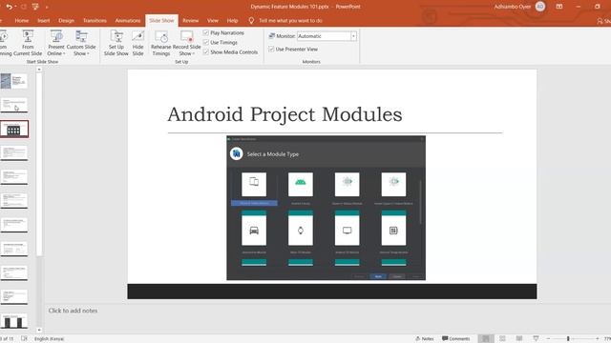
Task: Click the account avatar for Adhiambo Oyier
Action: pos(540,7)
